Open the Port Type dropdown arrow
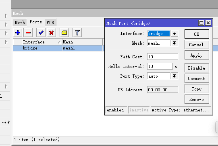The image size is (218, 146). pyautogui.click(x=174, y=76)
